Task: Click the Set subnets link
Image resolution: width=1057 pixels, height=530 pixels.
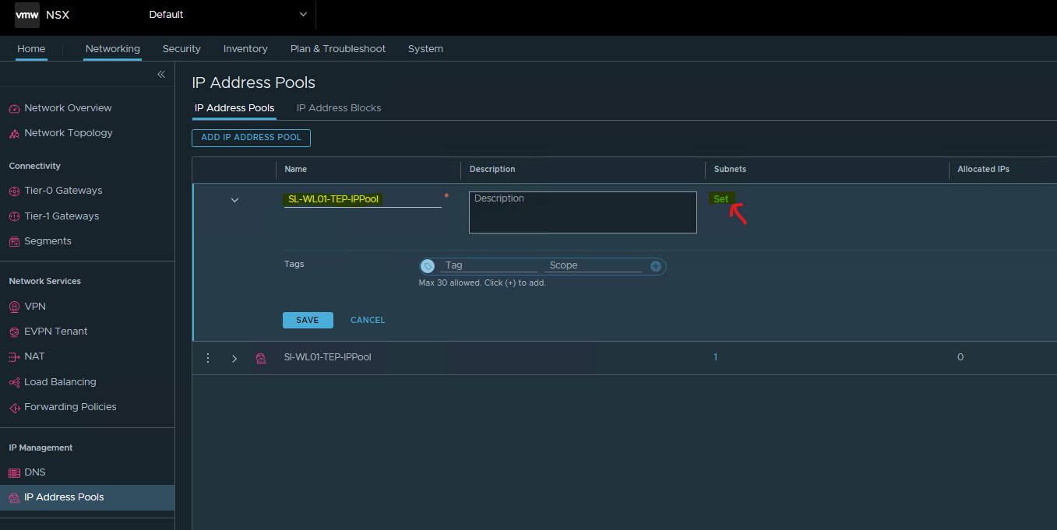Action: [721, 198]
